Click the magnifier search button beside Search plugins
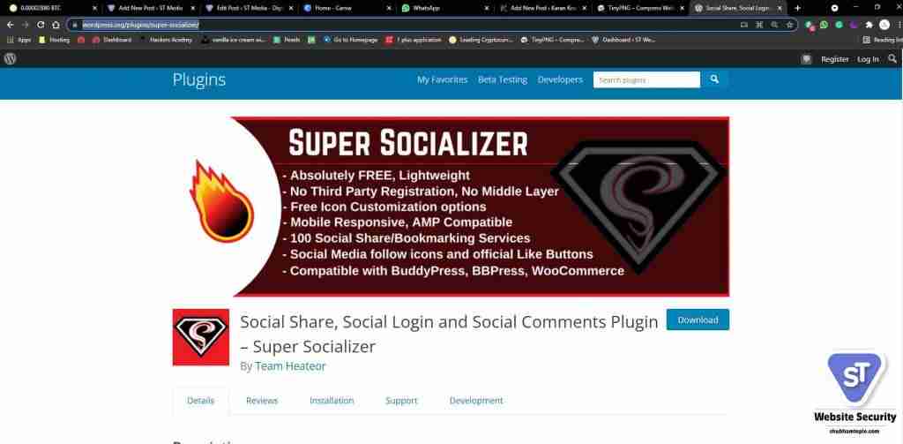The width and height of the screenshot is (903, 444). (714, 79)
